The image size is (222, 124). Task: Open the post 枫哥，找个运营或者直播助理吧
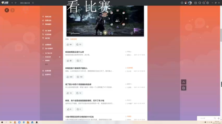[85, 101]
